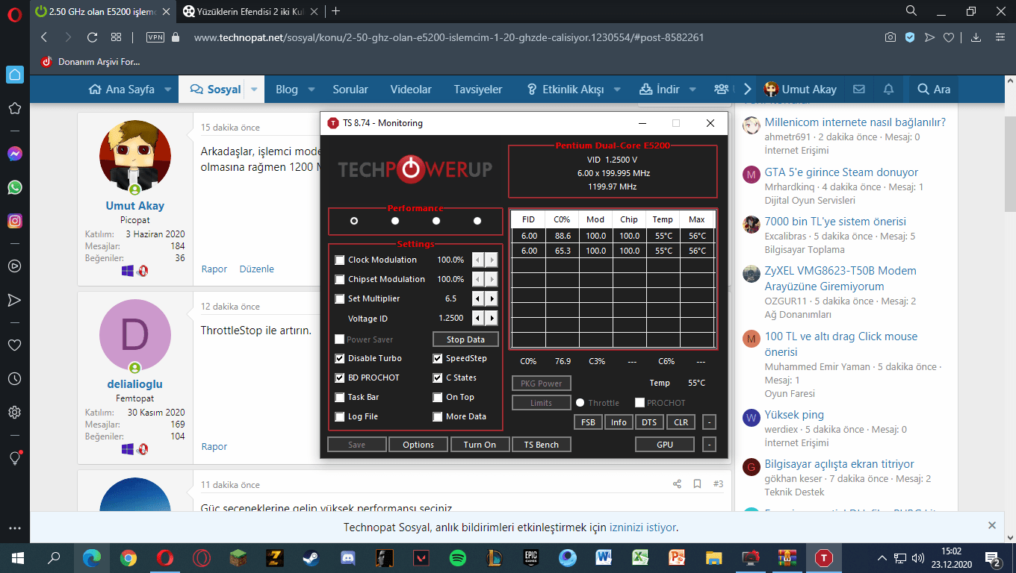This screenshot has width=1016, height=573.
Task: Click the FSB button in ThrottleStop
Action: point(589,422)
